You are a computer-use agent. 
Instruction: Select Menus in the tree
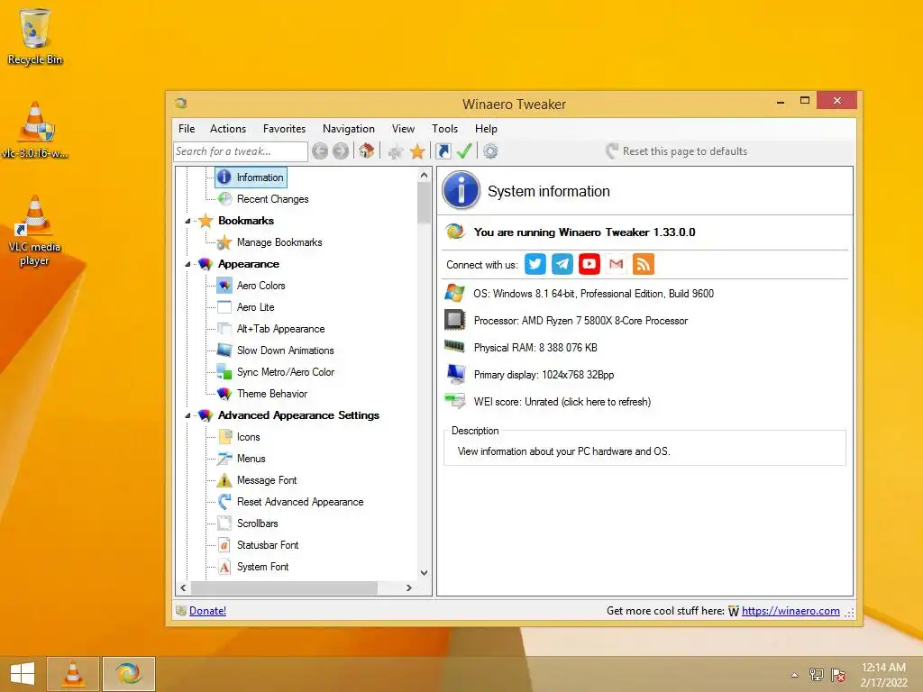pos(251,459)
